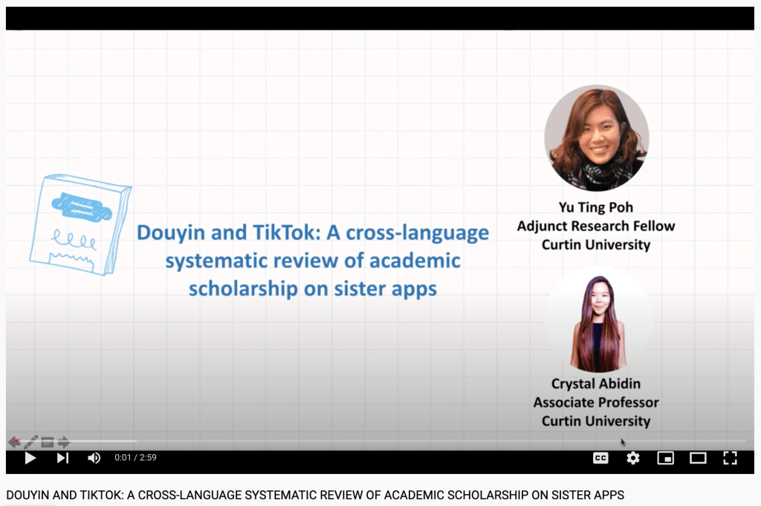
Task: Click the forward arrow slide icon
Action: 63,442
